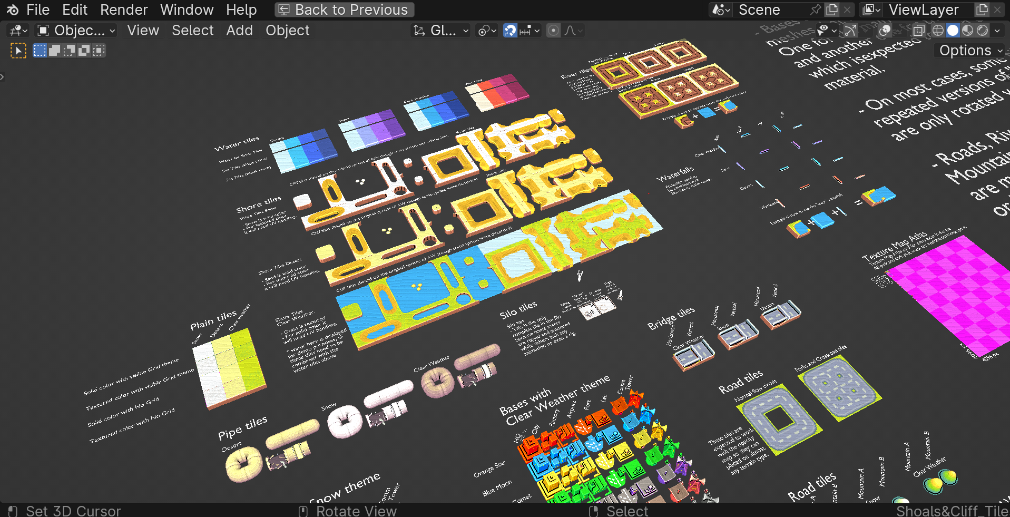Open the proportional editing falloff dropdown
The image size is (1010, 517).
pyautogui.click(x=573, y=31)
